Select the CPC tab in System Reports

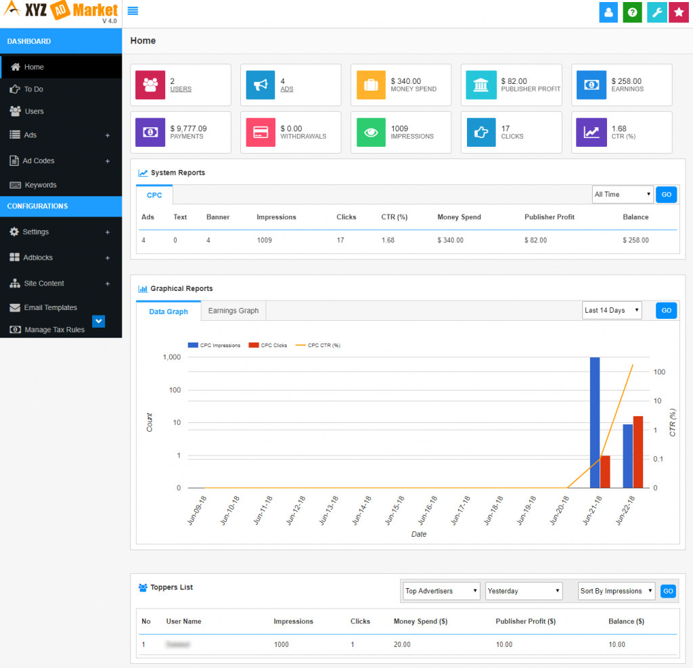(154, 195)
